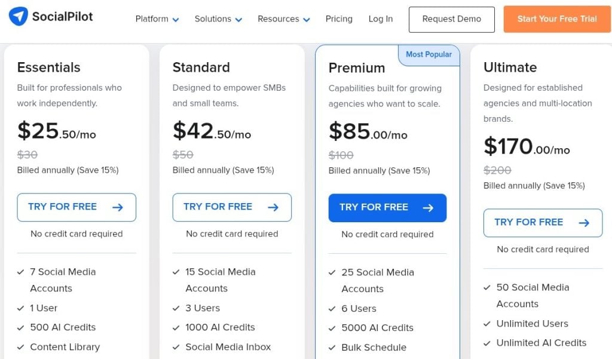Open the Solutions dropdown menu
The width and height of the screenshot is (612, 359).
click(218, 19)
